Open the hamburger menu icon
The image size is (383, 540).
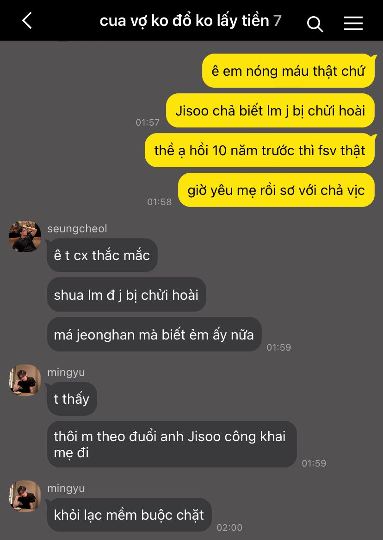(x=353, y=23)
